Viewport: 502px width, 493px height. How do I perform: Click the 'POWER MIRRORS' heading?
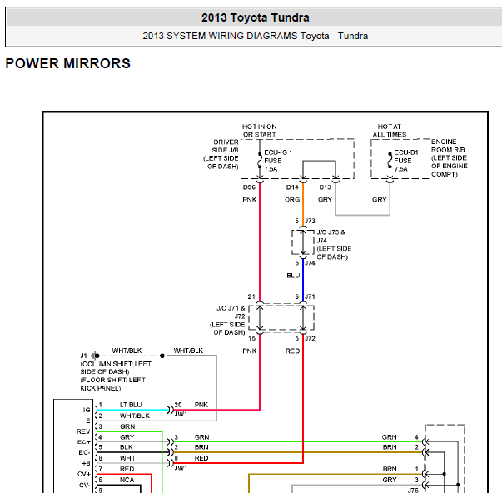pyautogui.click(x=68, y=63)
